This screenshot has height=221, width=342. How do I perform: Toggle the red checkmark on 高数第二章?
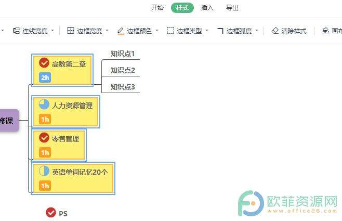44,63
